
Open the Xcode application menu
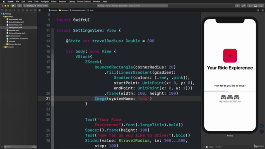(10, 2)
